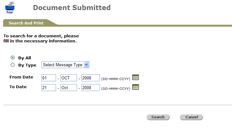Click the search instruction text

point(41,38)
